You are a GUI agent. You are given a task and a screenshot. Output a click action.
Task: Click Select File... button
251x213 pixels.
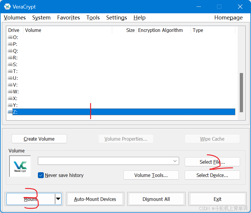pyautogui.click(x=212, y=162)
